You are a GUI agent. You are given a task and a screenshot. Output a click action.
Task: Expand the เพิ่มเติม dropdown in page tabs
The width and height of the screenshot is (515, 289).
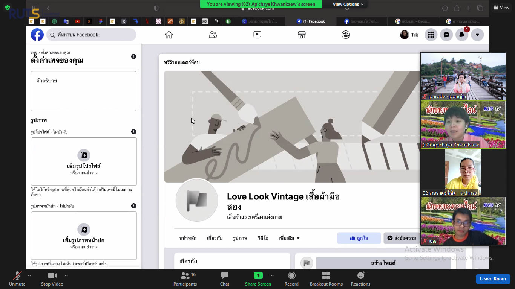pos(289,238)
